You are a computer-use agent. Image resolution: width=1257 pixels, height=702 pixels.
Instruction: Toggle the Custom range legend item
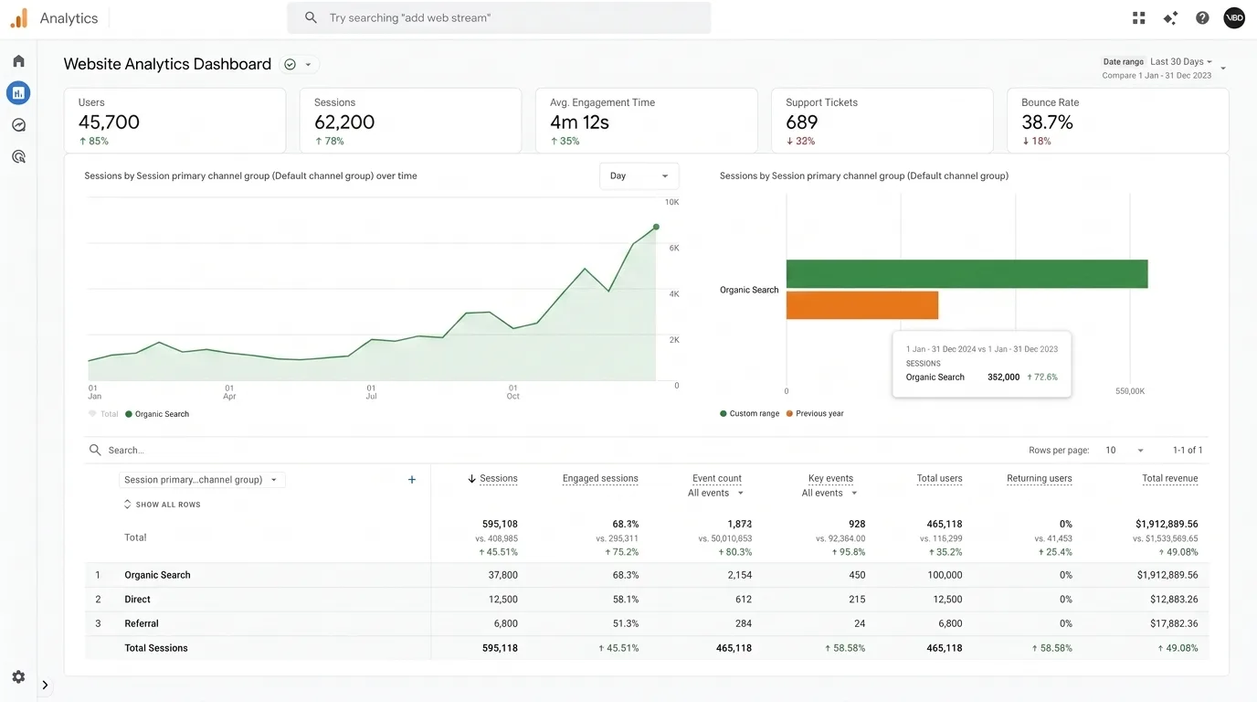tap(749, 414)
